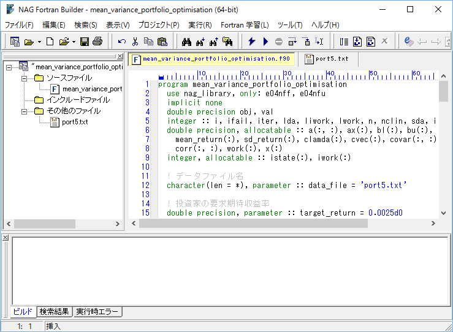Viewport: 453px width, 332px height.
Task: Click the Undo arrow icon
Action: point(122,42)
